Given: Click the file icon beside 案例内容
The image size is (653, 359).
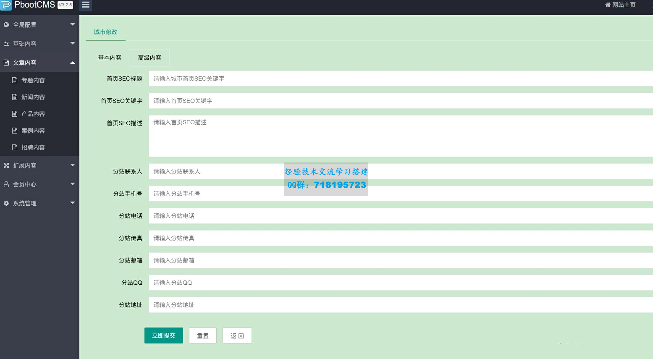Looking at the screenshot, I should coord(15,131).
